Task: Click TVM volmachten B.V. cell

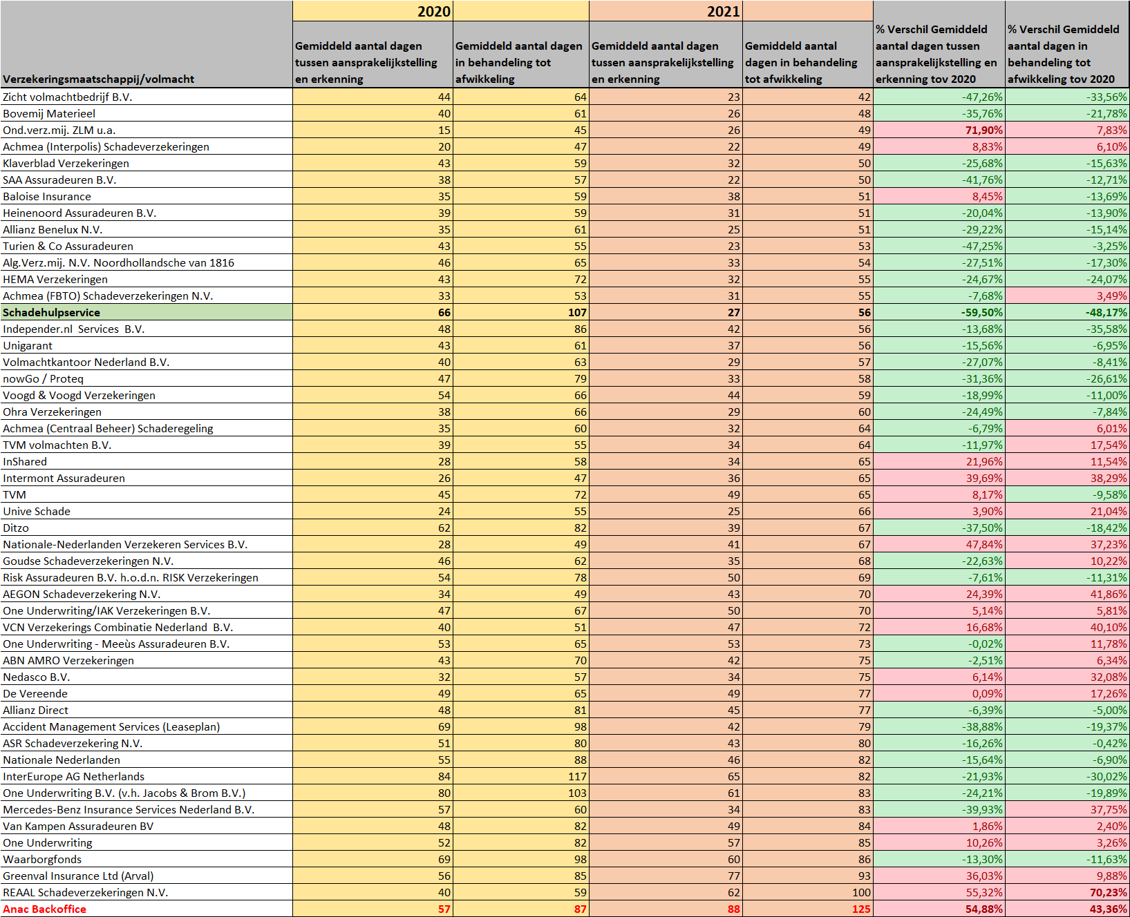Action: 147,445
